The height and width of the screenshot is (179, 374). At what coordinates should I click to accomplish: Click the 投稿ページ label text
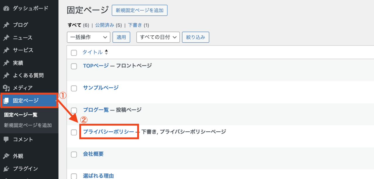pos(129,110)
